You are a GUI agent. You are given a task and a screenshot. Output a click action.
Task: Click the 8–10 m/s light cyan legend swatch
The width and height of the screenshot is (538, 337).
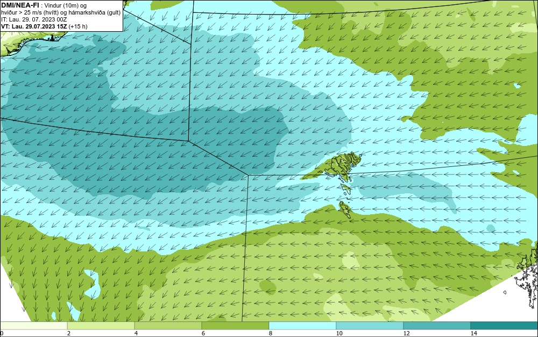(x=302, y=326)
